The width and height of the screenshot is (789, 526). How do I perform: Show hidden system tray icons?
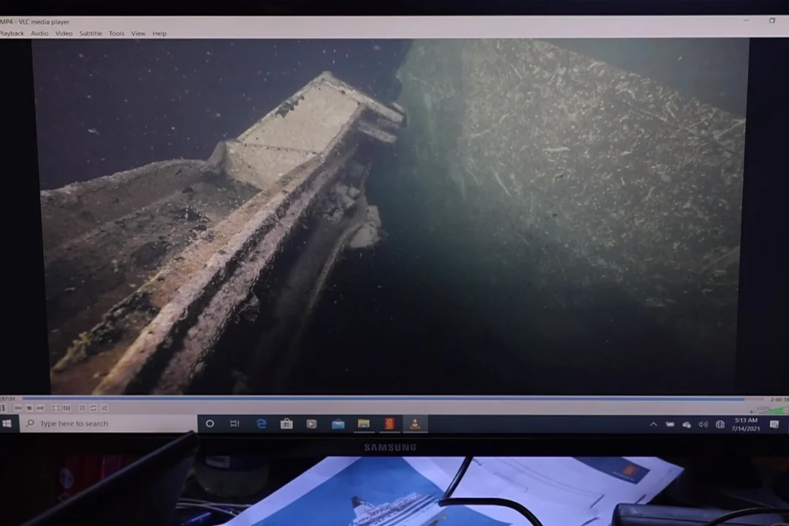tap(653, 424)
